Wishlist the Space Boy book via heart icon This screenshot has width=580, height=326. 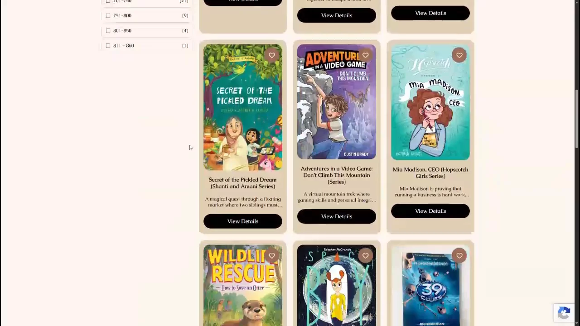(x=366, y=256)
